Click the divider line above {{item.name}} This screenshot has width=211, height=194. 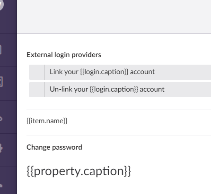click(119, 109)
